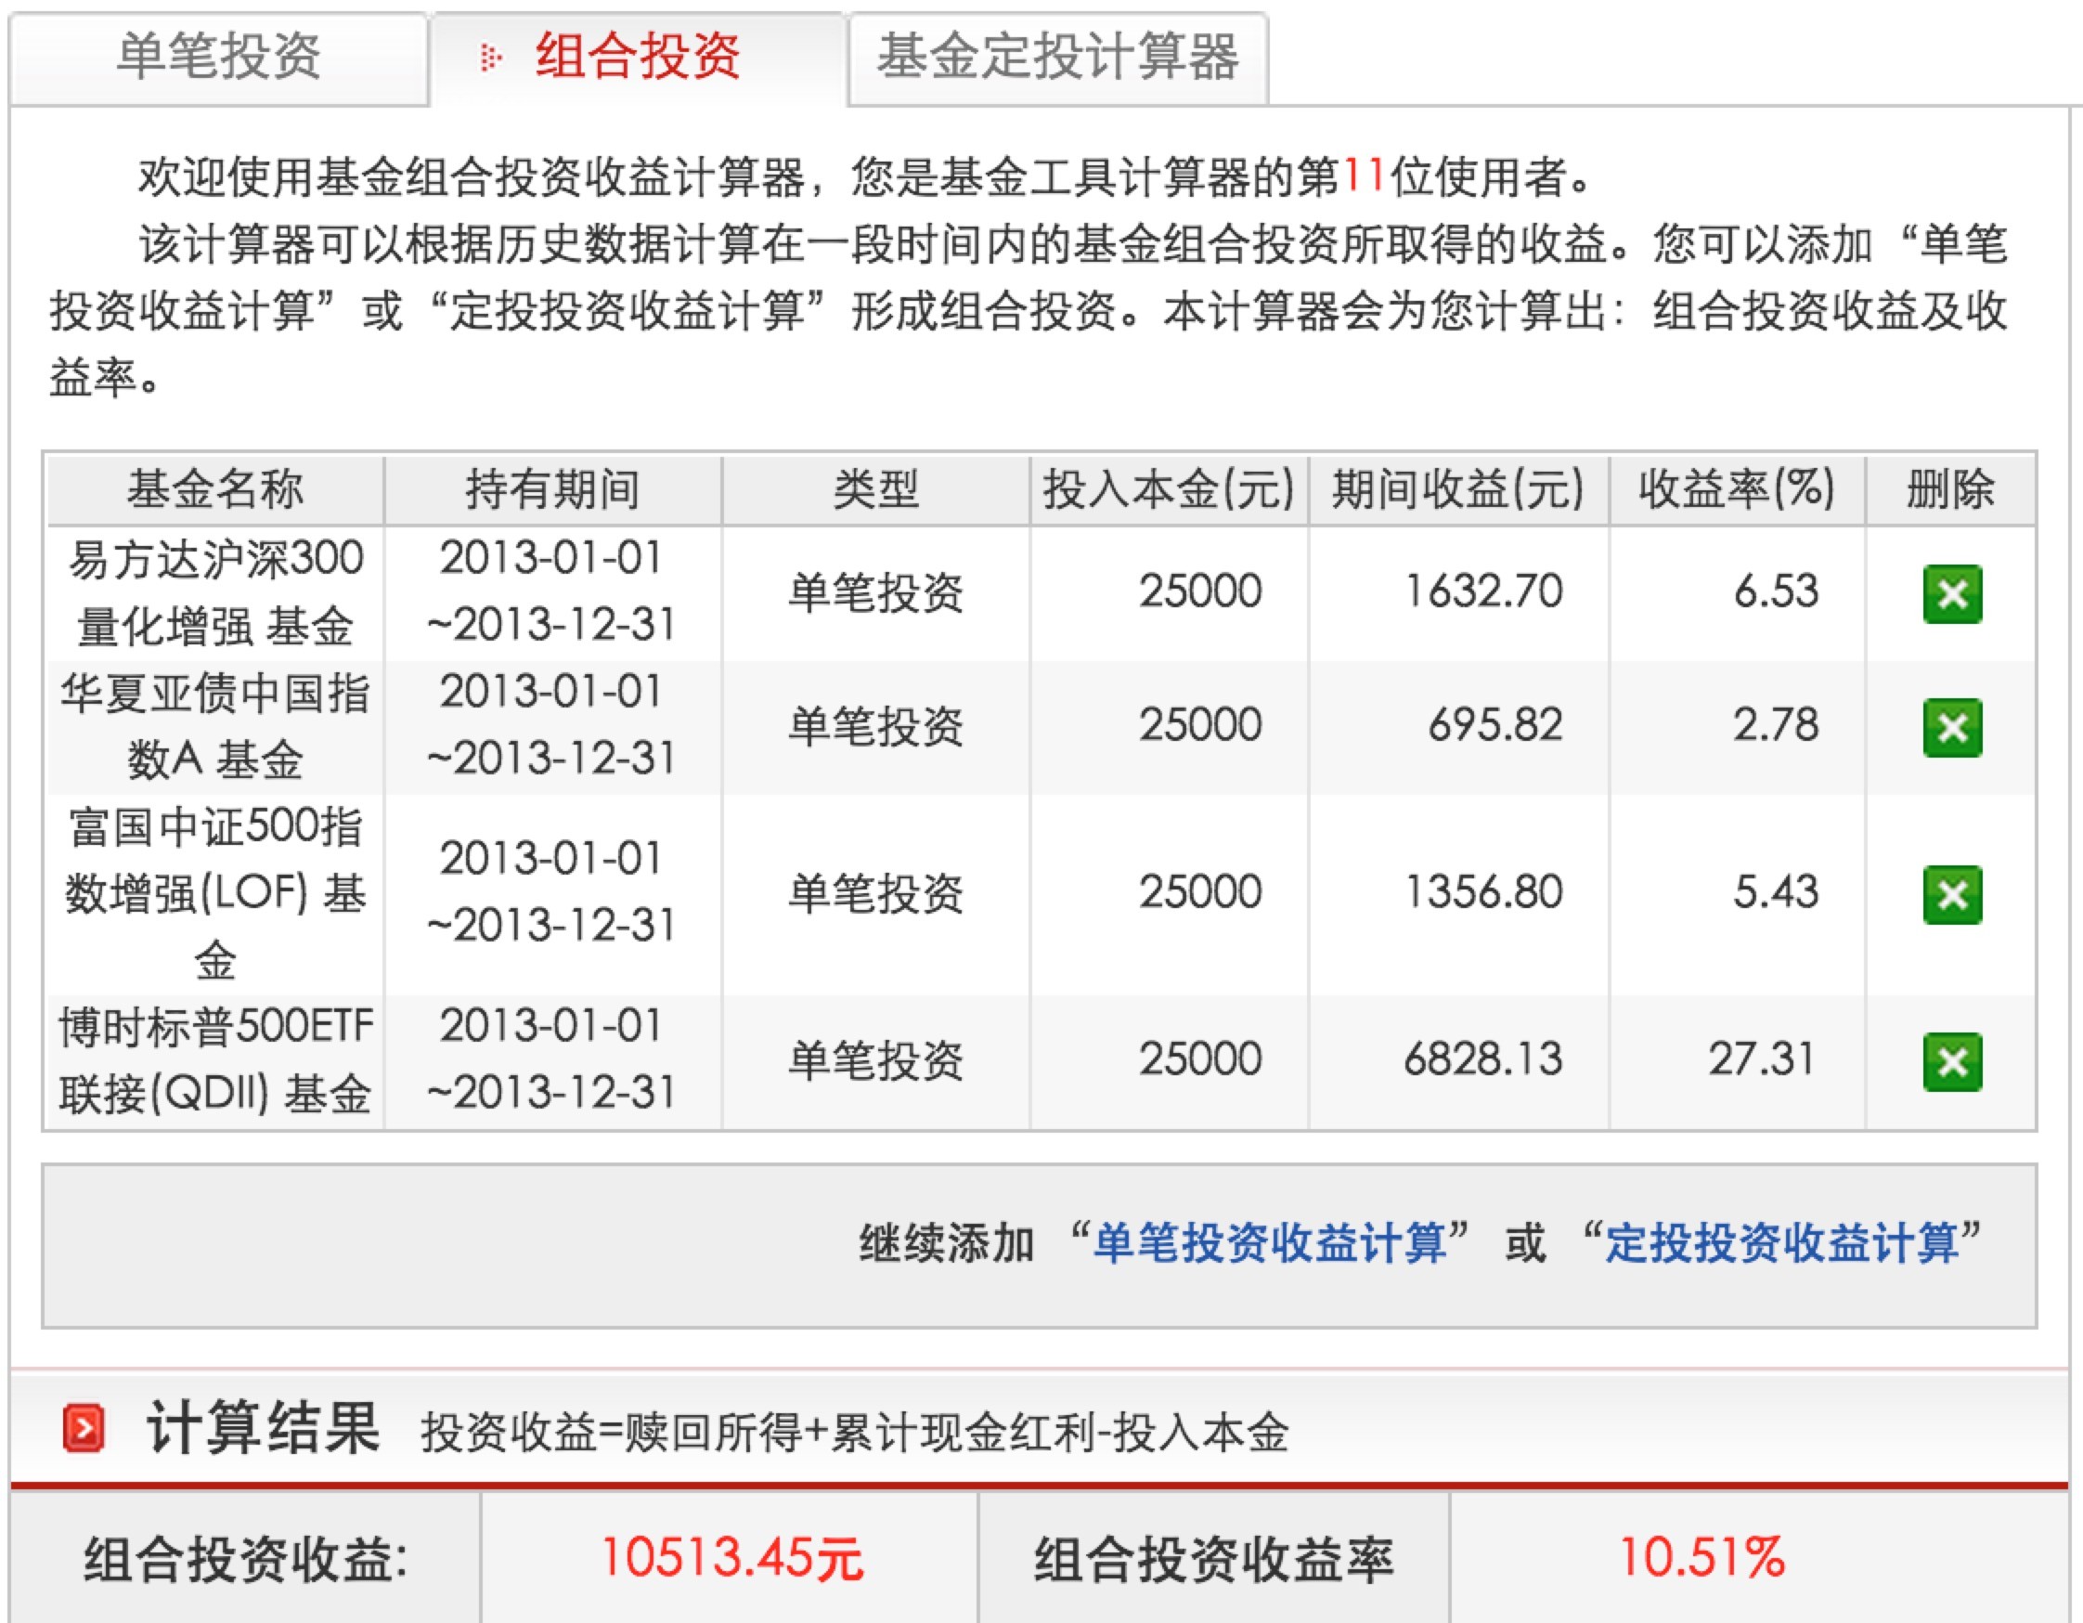2083x1623 pixels.
Task: Open the 单笔投资收益计算 link
Action: (1269, 1243)
